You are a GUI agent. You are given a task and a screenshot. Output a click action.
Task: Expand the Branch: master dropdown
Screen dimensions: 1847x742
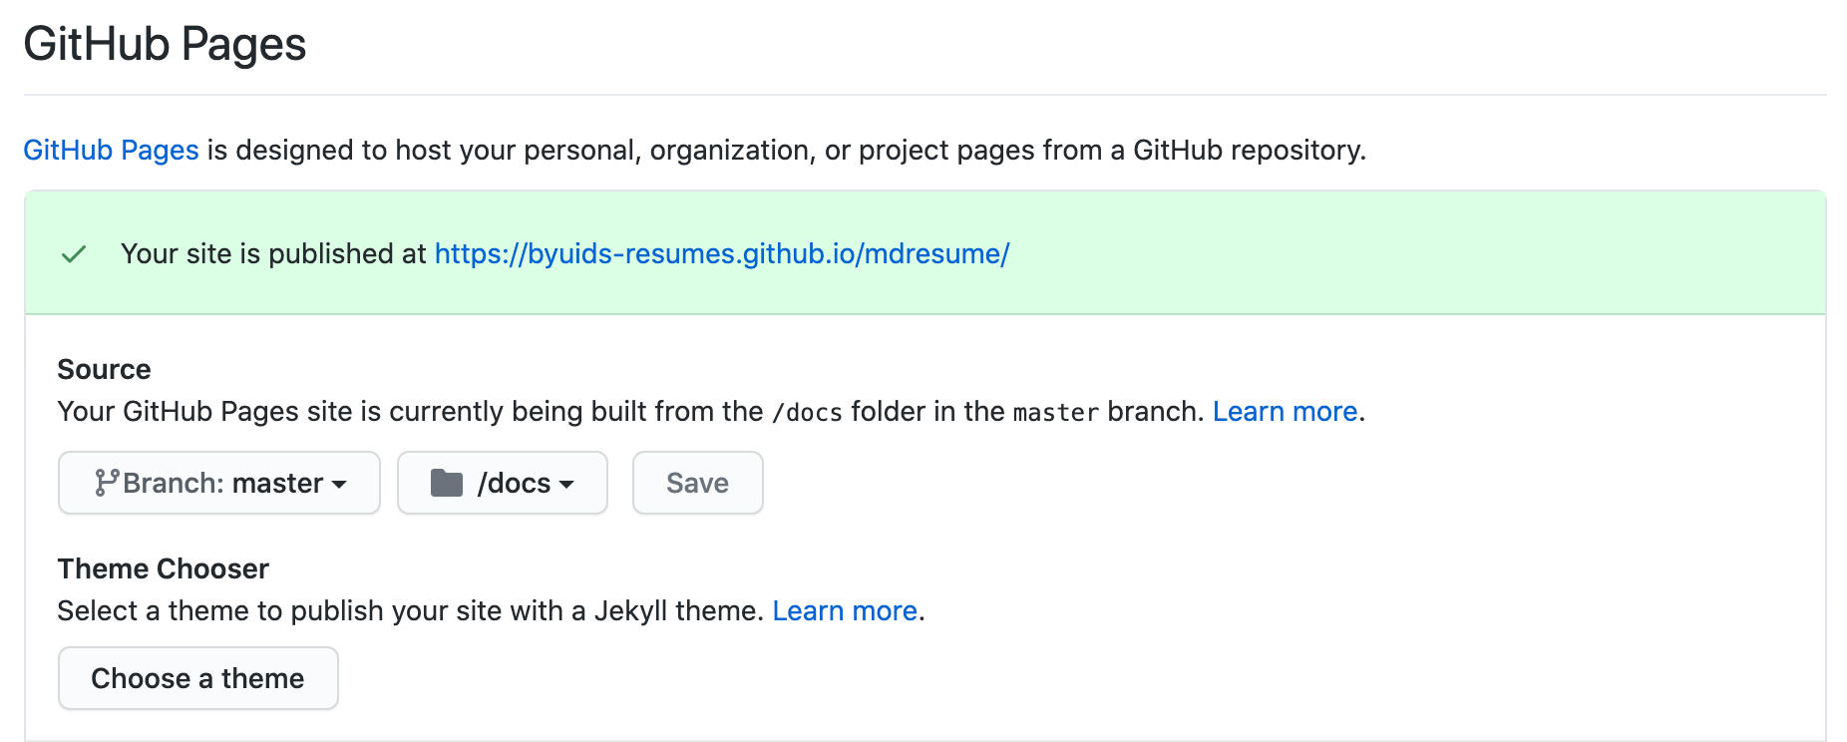tap(219, 483)
